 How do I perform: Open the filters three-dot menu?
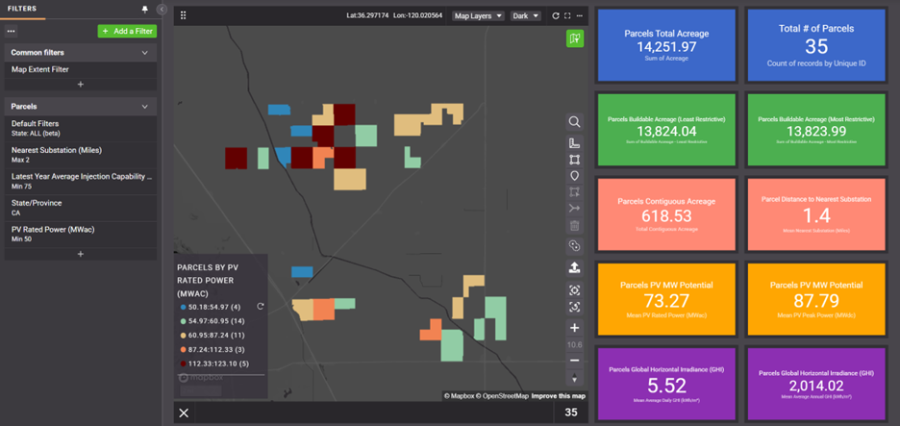(x=12, y=32)
